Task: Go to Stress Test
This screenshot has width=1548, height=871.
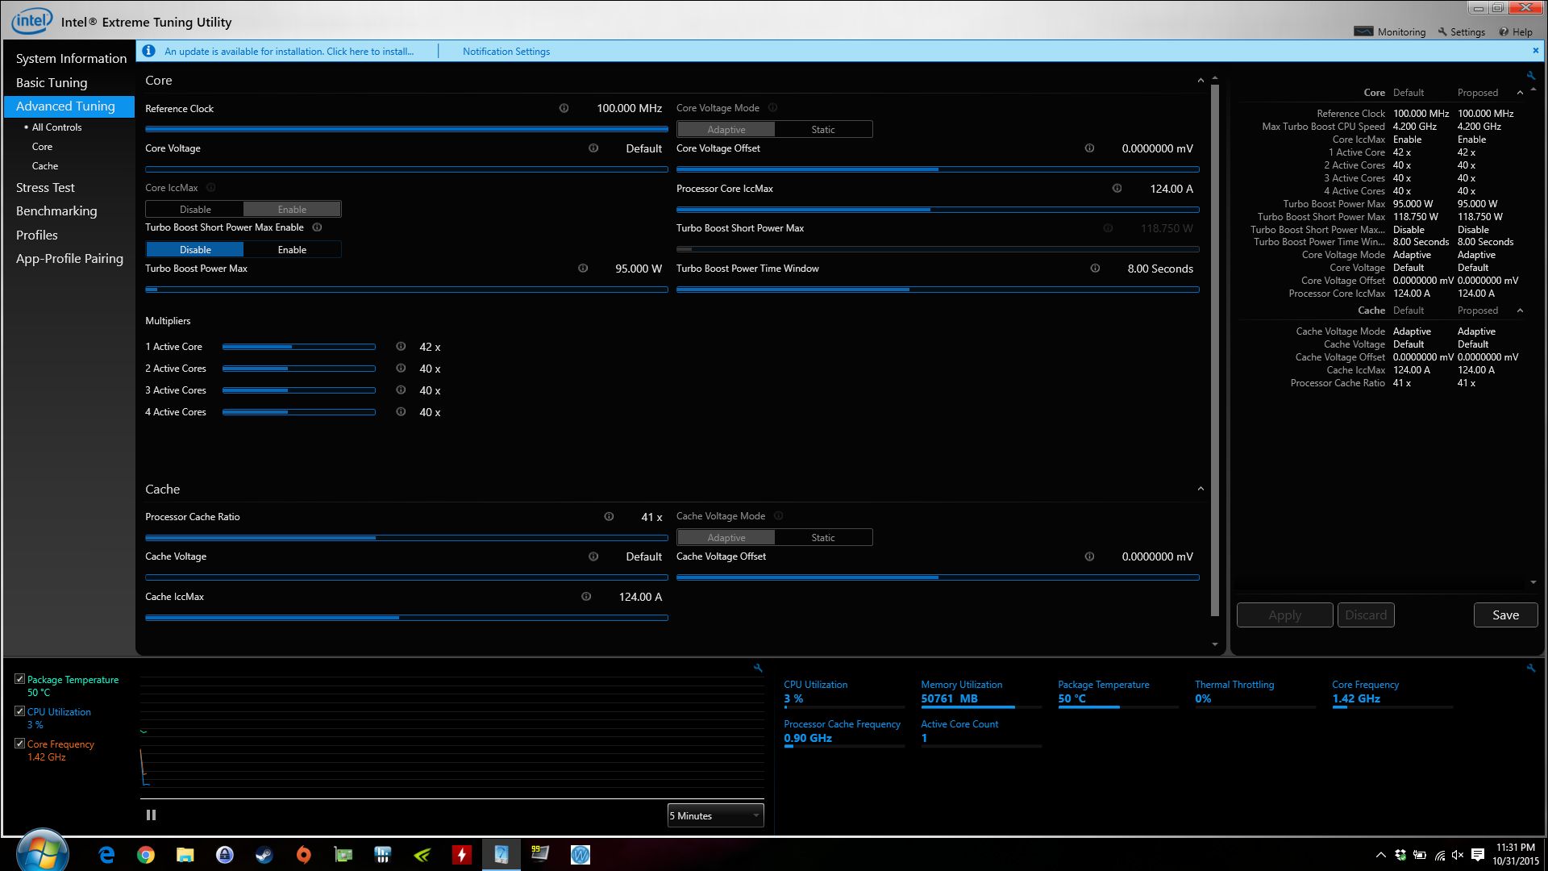Action: [x=45, y=187]
